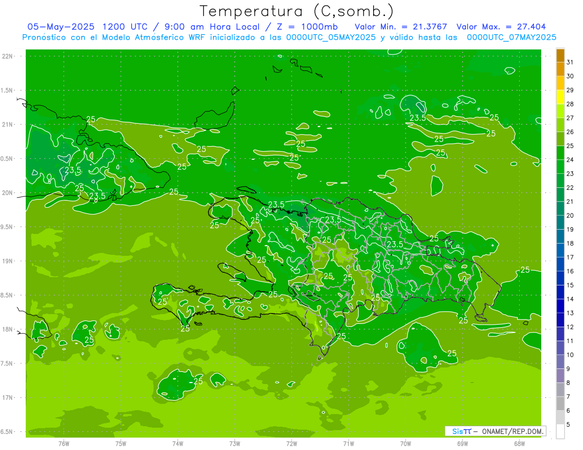The width and height of the screenshot is (583, 450).
Task: Click the '68W' longitude axis label
Action: [519, 444]
